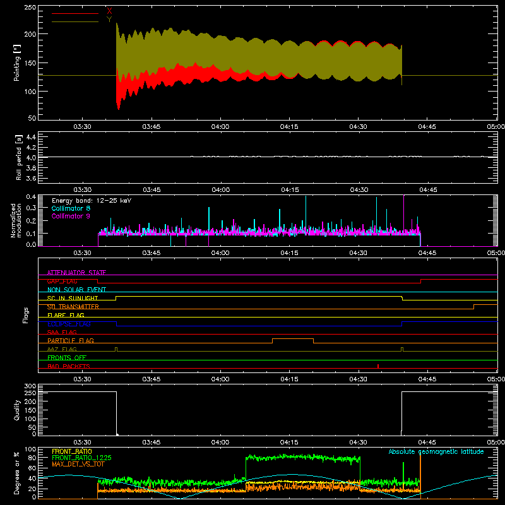505x505 pixels.
Task: Click the 04:00 time label under Pointing plot
Action: (220, 127)
